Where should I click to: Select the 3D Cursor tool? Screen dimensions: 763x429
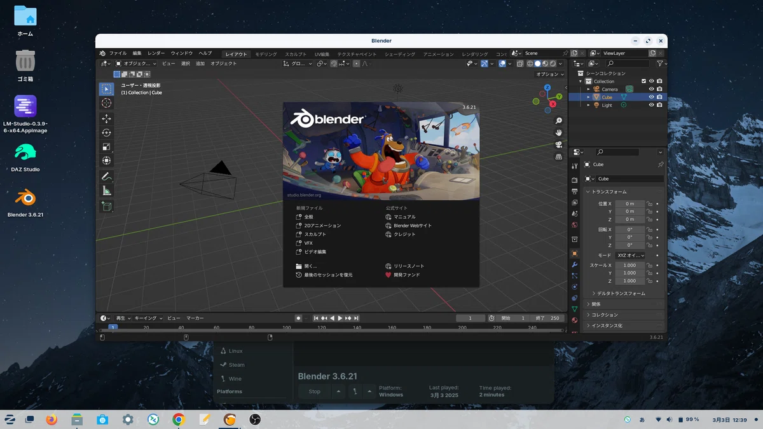(106, 103)
